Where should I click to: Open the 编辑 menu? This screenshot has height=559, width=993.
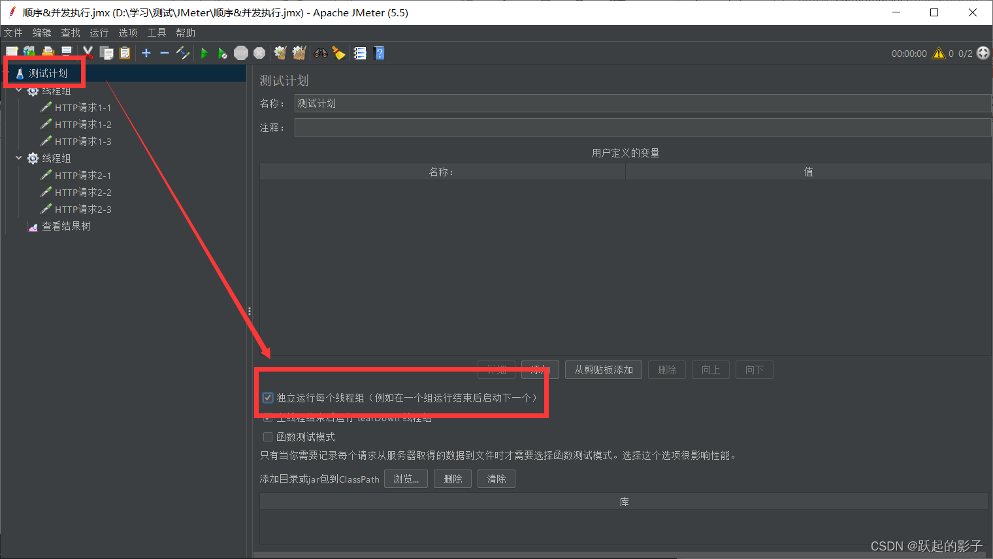pos(42,33)
